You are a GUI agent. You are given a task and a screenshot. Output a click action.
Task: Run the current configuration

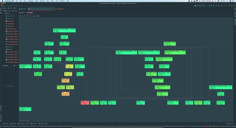206,6
